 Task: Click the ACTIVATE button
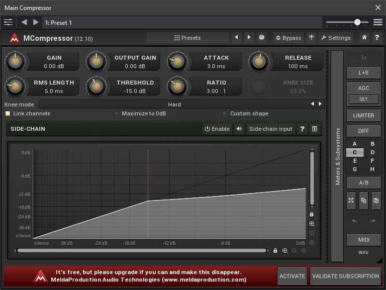click(x=292, y=276)
